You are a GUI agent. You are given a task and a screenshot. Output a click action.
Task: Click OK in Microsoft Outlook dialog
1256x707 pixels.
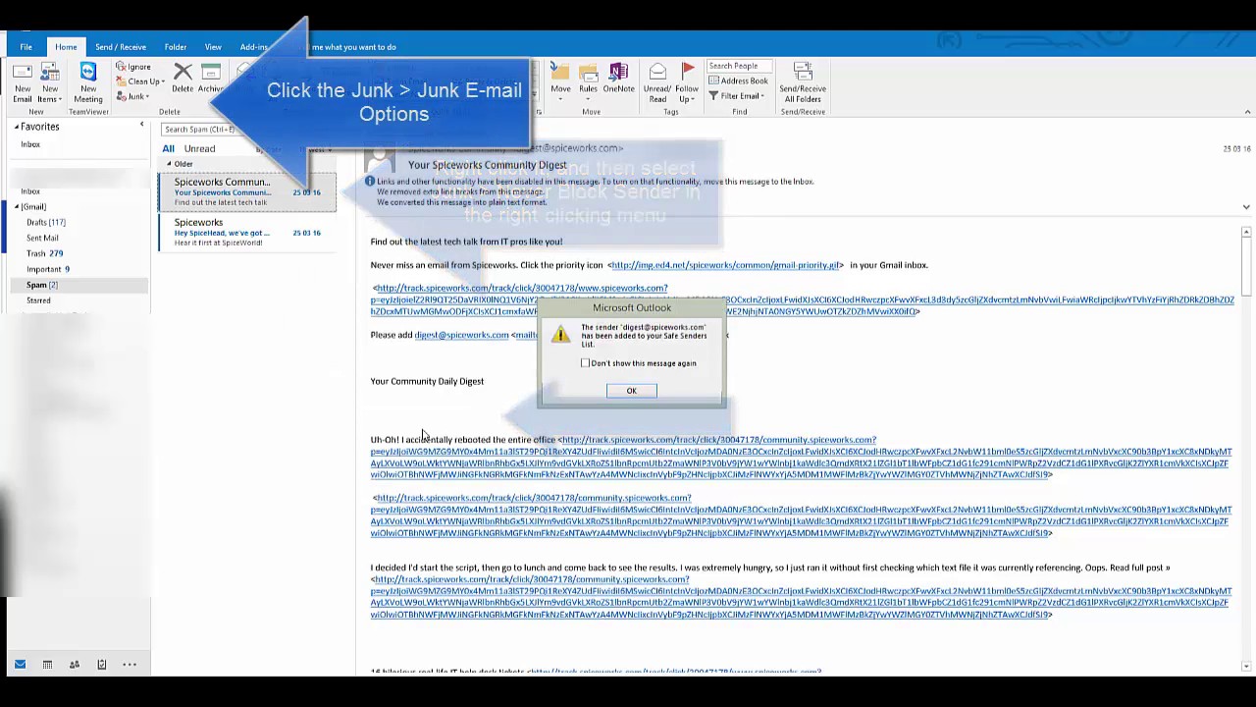(631, 391)
